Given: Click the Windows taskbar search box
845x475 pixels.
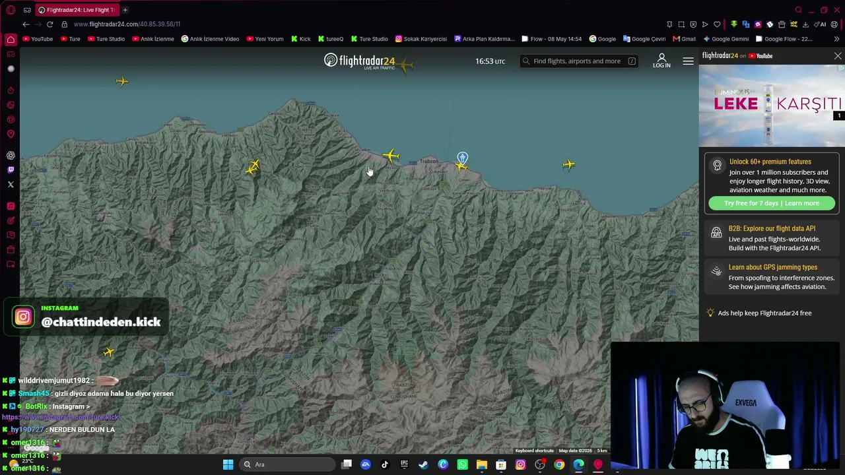Looking at the screenshot, I should [288, 464].
